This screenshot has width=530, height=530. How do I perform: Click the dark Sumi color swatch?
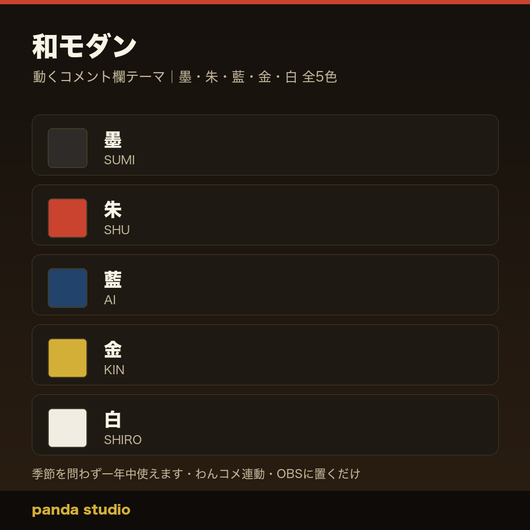pos(68,148)
